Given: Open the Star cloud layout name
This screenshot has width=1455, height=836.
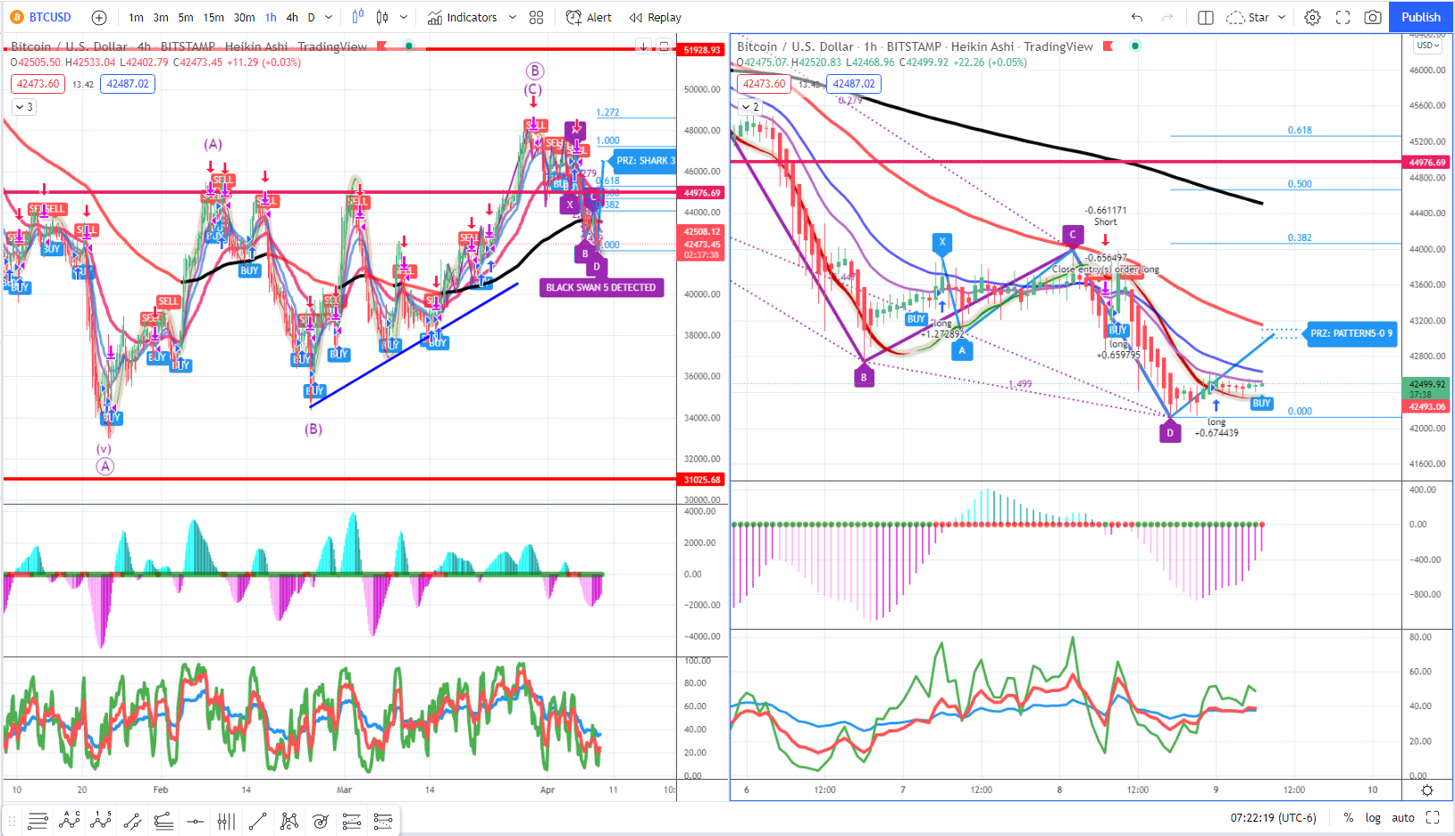Looking at the screenshot, I should pyautogui.click(x=1248, y=17).
